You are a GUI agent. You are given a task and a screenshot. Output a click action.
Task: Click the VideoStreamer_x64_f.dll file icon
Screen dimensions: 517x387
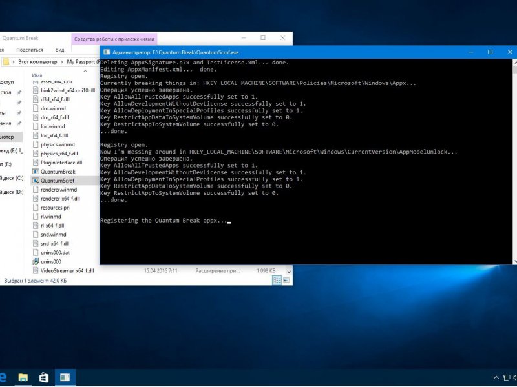[x=36, y=270]
